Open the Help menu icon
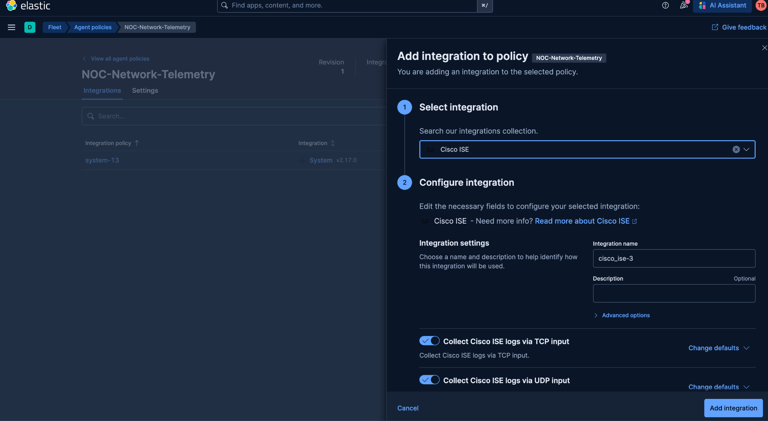768x421 pixels. point(665,5)
